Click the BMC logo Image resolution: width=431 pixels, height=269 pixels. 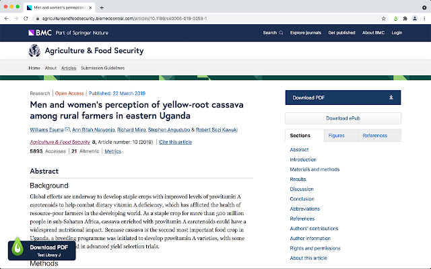(36, 32)
